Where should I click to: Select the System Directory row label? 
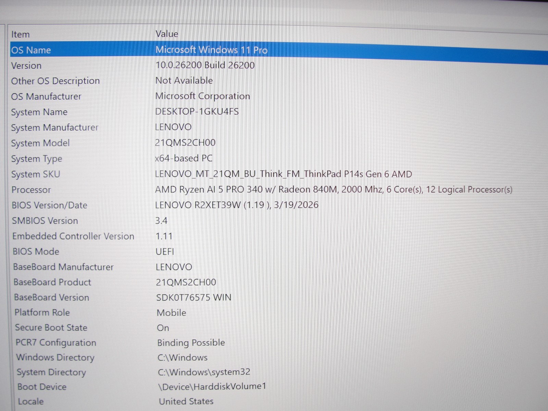coord(51,372)
